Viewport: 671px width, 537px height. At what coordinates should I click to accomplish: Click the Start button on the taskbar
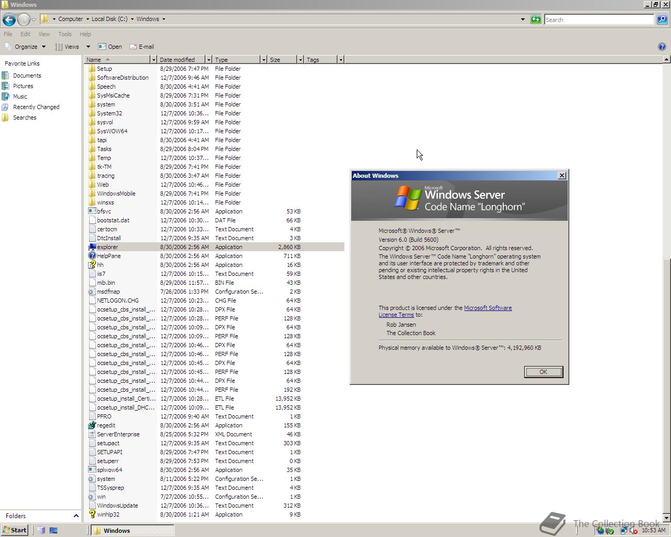point(14,530)
